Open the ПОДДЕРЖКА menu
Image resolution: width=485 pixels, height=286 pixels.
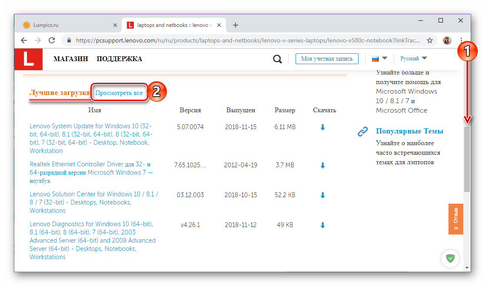pyautogui.click(x=120, y=59)
